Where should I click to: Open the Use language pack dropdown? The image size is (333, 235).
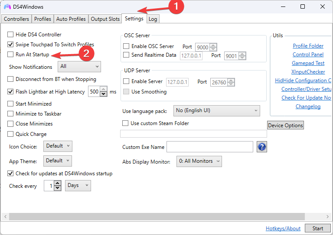coord(217,111)
